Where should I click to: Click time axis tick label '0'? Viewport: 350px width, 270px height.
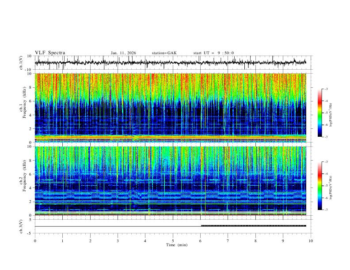[35, 241]
